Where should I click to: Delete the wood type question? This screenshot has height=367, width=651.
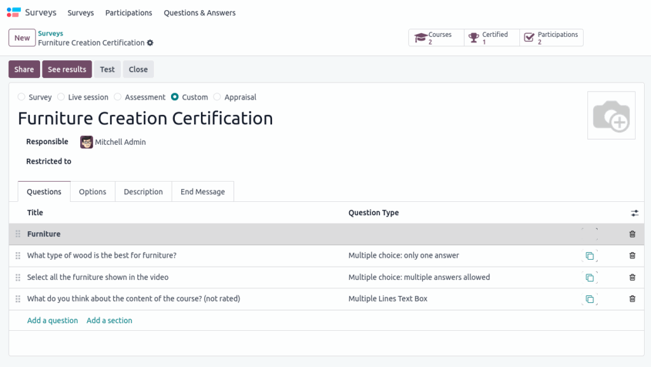pos(633,255)
